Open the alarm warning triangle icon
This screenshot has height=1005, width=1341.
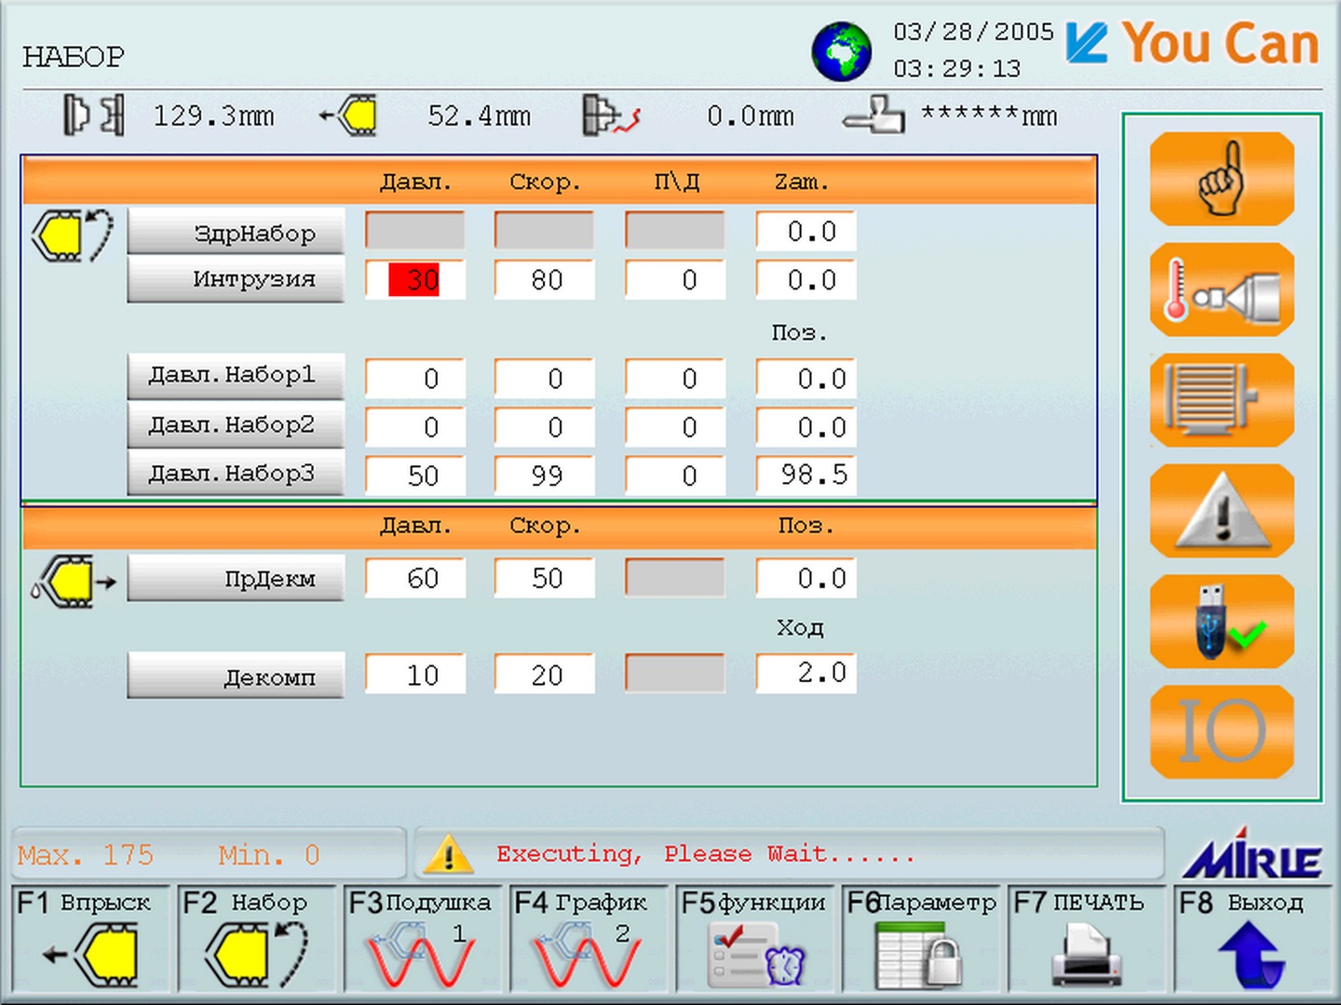pyautogui.click(x=1222, y=511)
